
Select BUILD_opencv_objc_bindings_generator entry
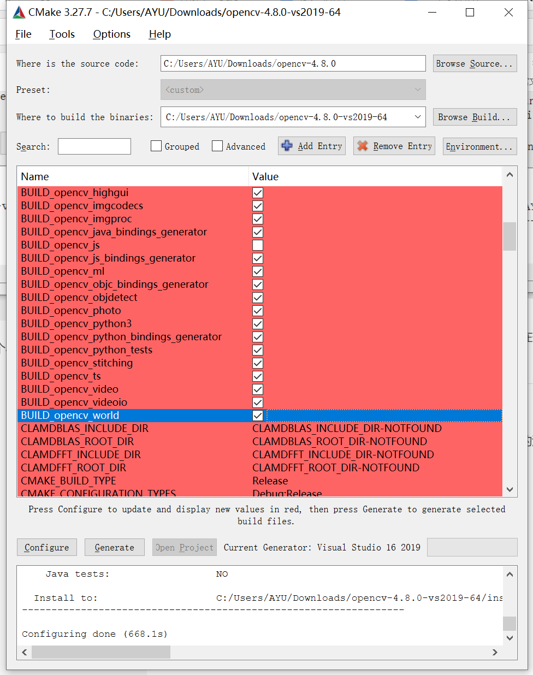pos(115,285)
